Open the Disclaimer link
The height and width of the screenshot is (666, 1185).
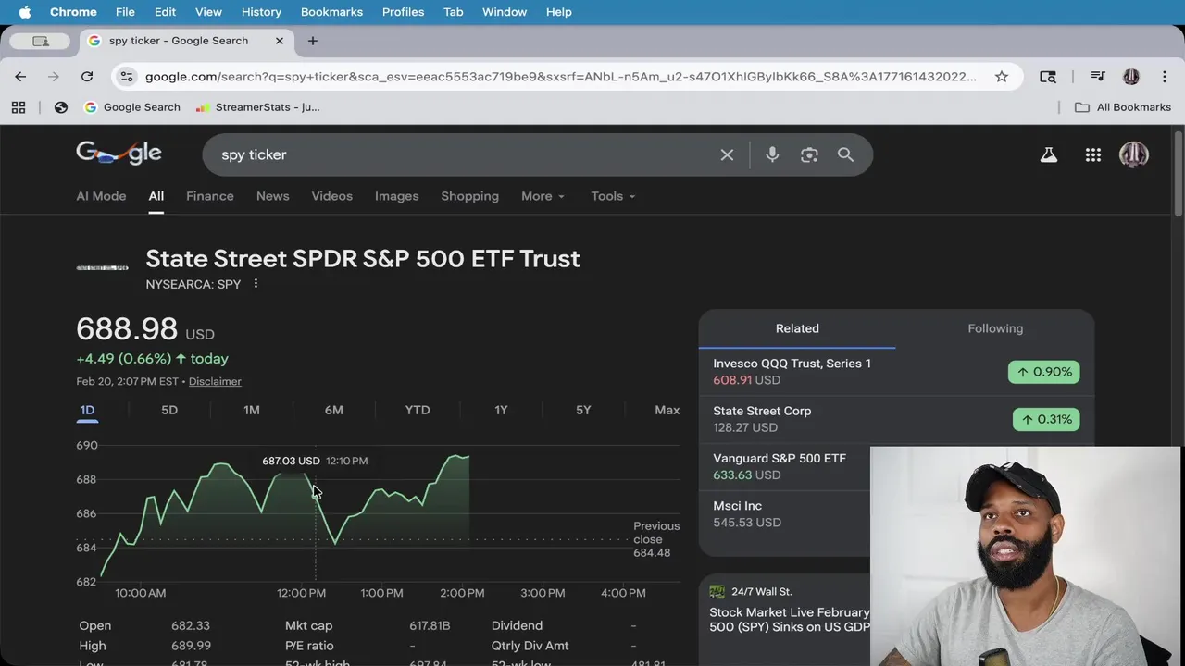(x=215, y=381)
